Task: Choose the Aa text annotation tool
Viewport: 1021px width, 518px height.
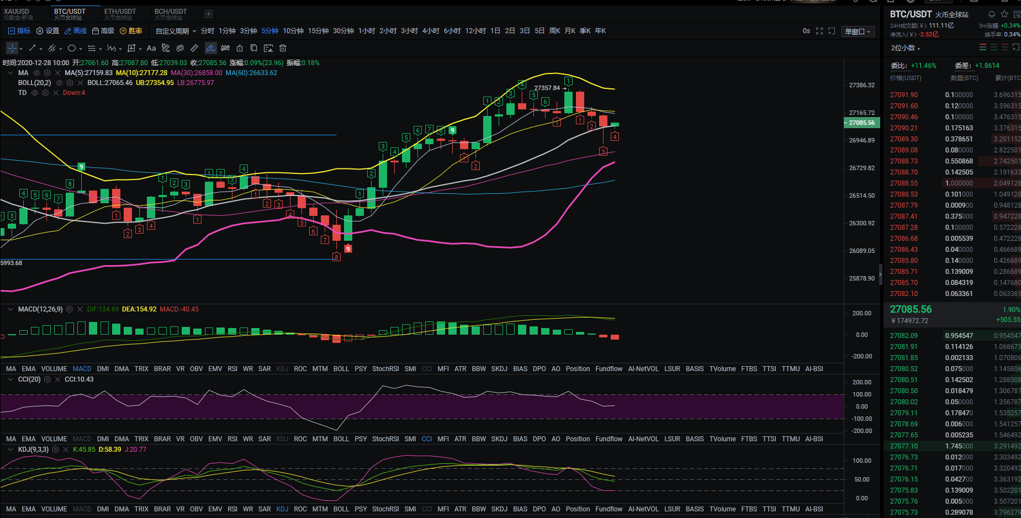Action: coord(151,49)
